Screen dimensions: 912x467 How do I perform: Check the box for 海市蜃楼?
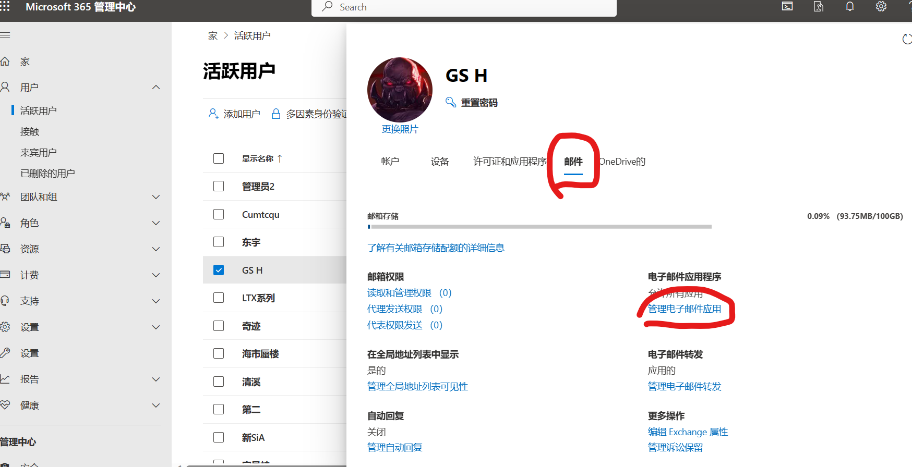pos(219,353)
